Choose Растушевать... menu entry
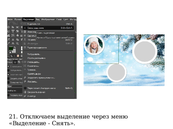 48,54
